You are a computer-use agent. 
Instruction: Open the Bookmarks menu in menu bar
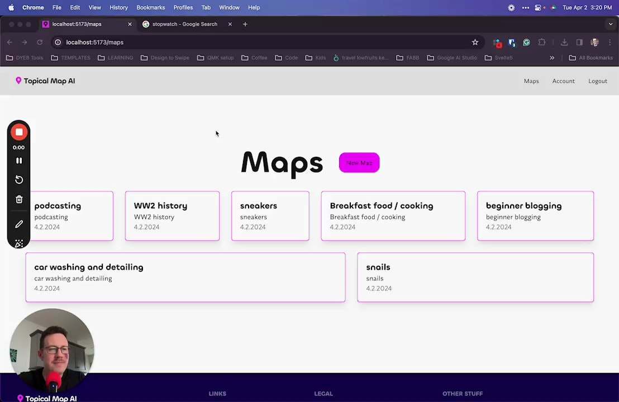point(150,7)
